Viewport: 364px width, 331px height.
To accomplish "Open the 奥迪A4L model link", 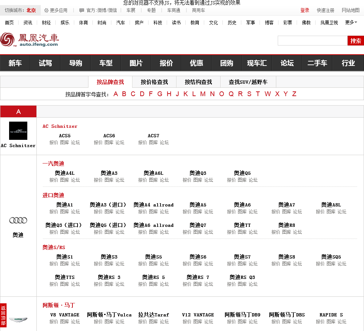I will click(64, 173).
